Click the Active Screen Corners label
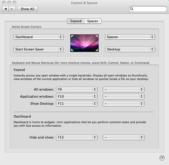Viewport: 169px width, 165px height. [27, 27]
